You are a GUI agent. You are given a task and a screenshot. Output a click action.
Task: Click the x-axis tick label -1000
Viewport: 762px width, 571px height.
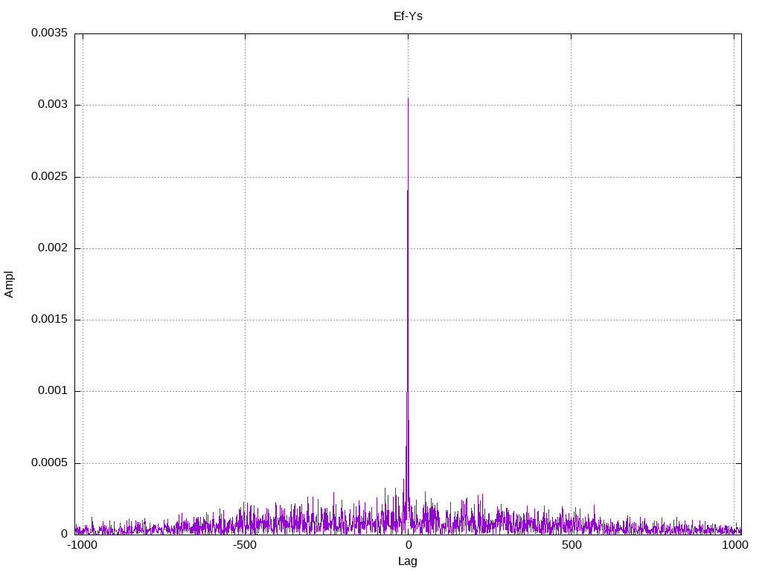pos(82,545)
